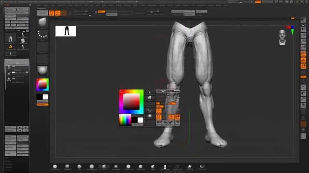Toggle Persp perspective on right shelf
Viewport: 309px width, 173px height.
point(303,54)
